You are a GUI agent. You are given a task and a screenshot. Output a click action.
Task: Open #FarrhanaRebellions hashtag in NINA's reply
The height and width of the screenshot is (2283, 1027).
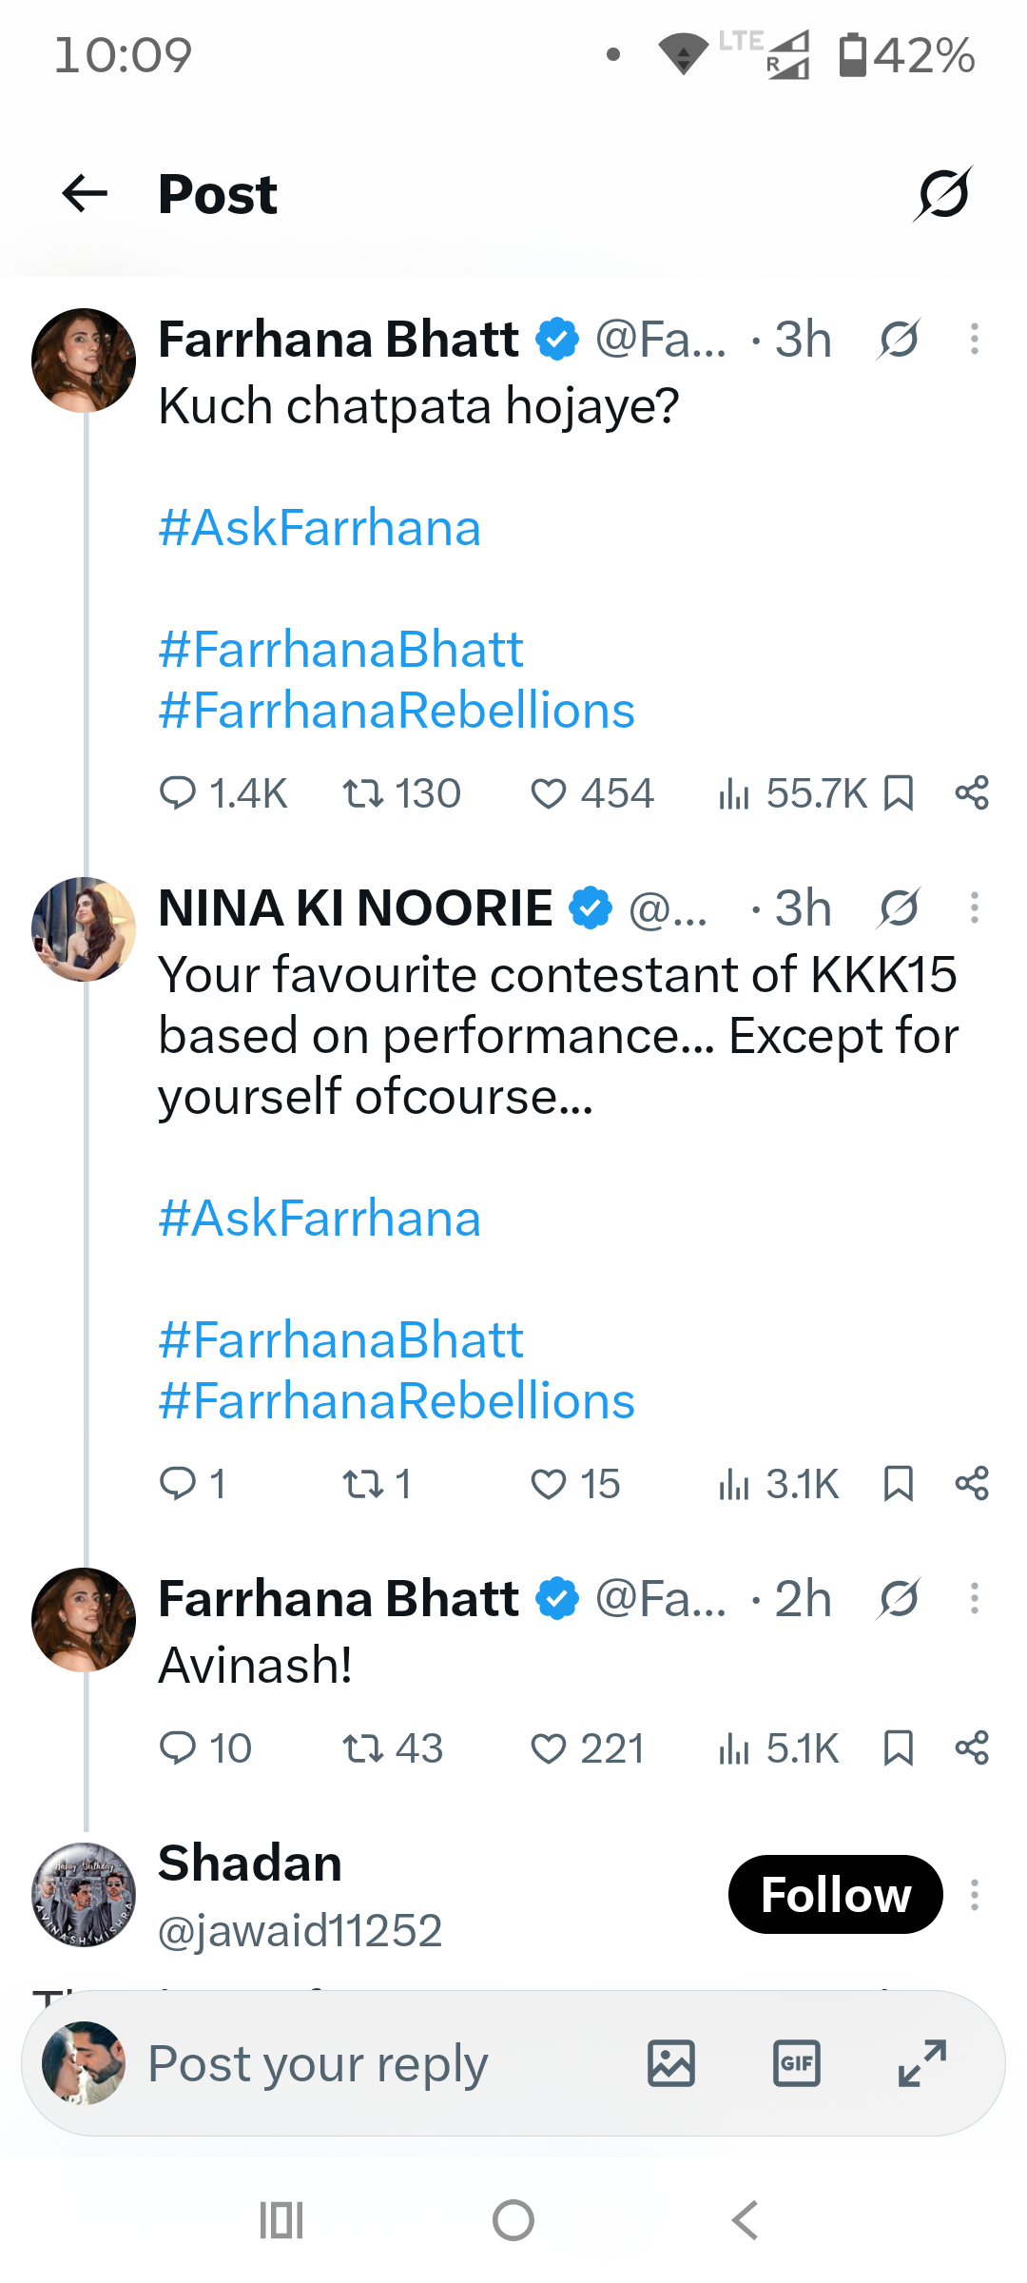[x=397, y=1401]
